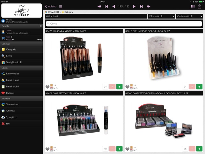The image size is (205, 154).
Task: Go to the next page arrow
Action: [134, 6]
